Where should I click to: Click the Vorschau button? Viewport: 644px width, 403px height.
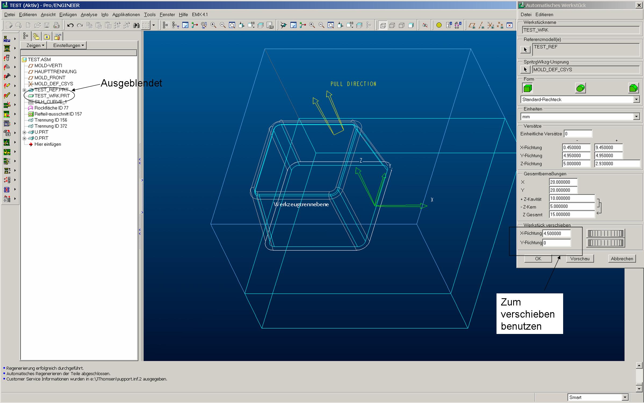(580, 258)
